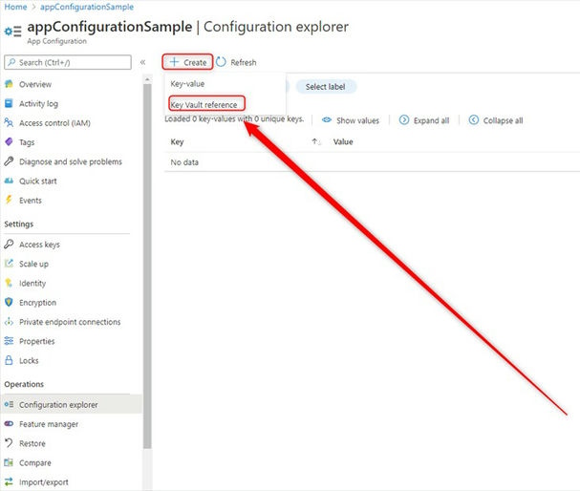Click the Restore arrow icon

pyautogui.click(x=9, y=443)
